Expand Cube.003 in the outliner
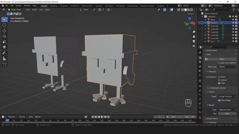Viewport: 239px width, 134px height. pos(205,29)
